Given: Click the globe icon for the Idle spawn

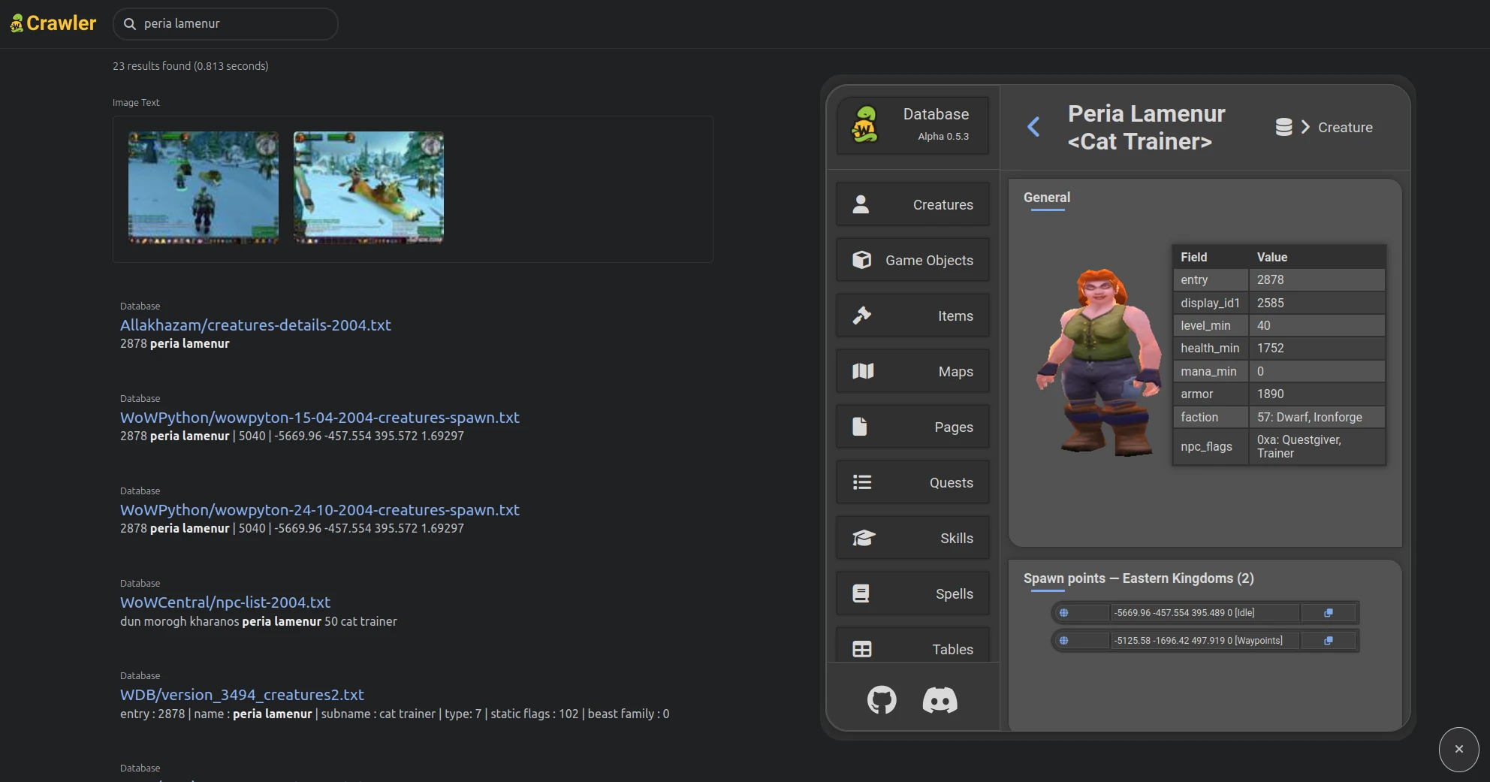Looking at the screenshot, I should pyautogui.click(x=1063, y=613).
